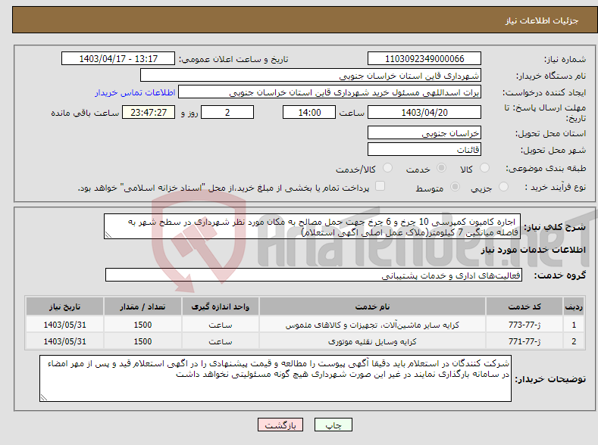Click the کد خدمت column header
The height and width of the screenshot is (445, 598).
pyautogui.click(x=524, y=307)
